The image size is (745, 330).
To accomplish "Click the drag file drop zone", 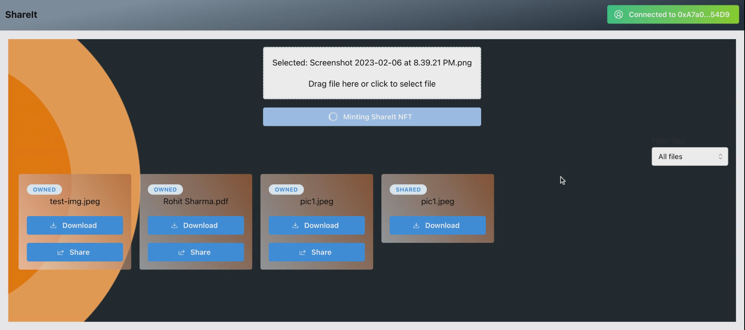I will (x=372, y=73).
